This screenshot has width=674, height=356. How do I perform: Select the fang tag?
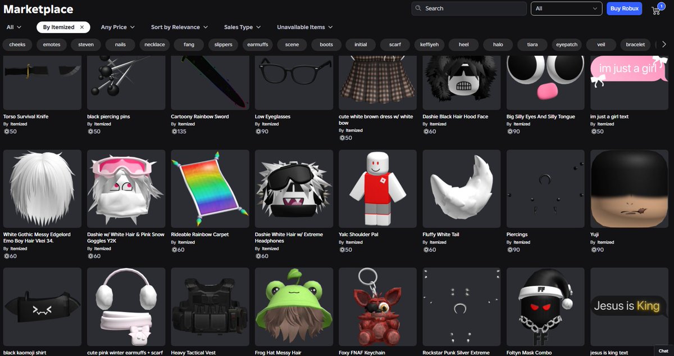tap(189, 44)
